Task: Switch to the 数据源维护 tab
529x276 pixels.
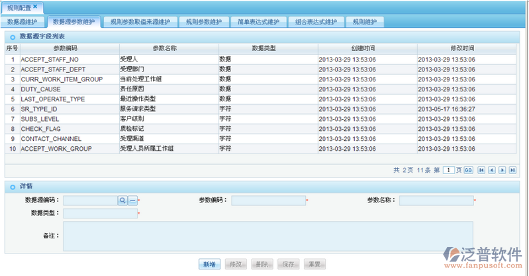Action: click(x=24, y=22)
